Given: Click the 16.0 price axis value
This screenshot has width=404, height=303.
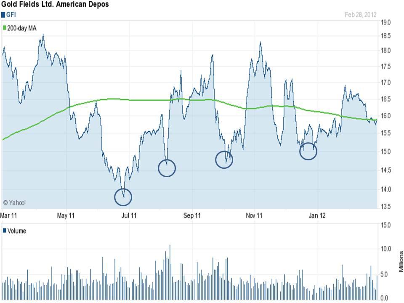Looking at the screenshot, I should [386, 116].
